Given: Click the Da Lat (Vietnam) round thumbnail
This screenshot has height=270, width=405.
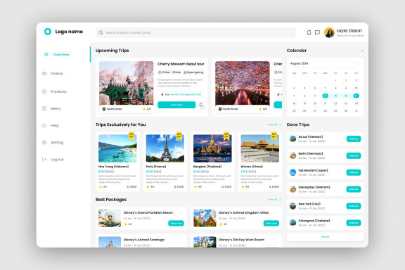Looking at the screenshot, I should (293, 139).
